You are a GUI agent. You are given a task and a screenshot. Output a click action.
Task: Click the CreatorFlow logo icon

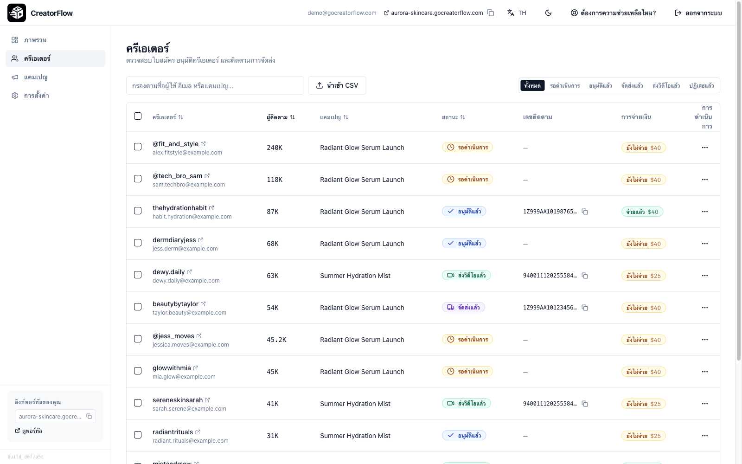(x=17, y=13)
